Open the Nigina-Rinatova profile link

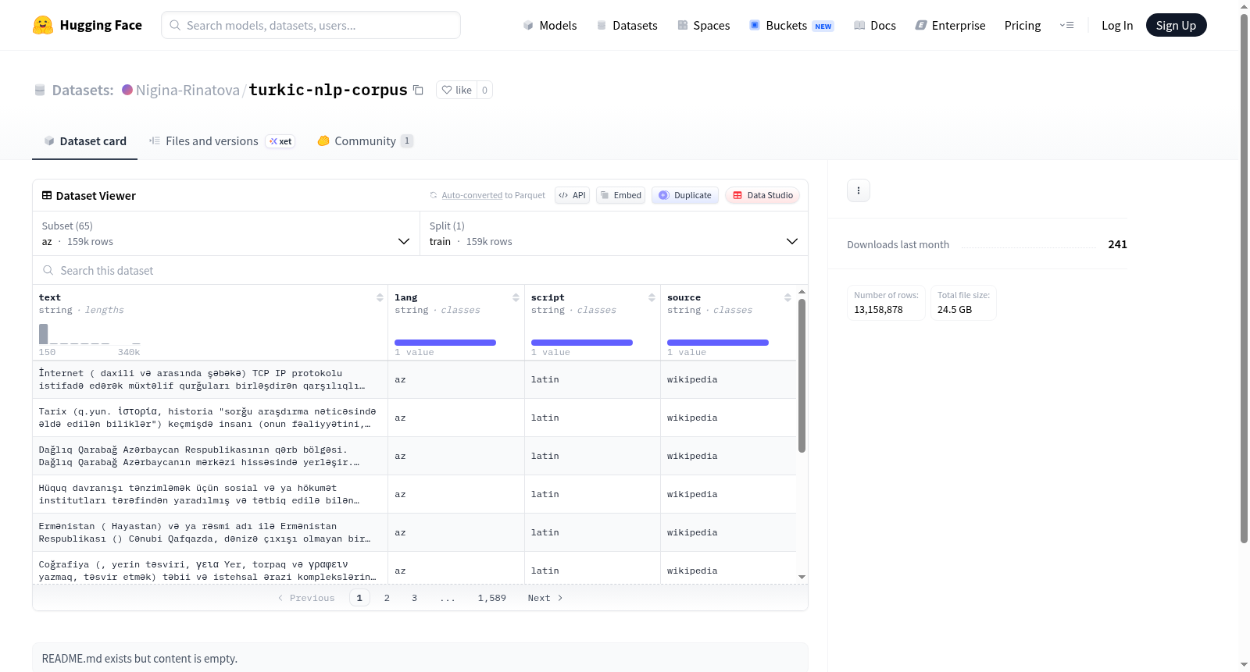coord(187,90)
